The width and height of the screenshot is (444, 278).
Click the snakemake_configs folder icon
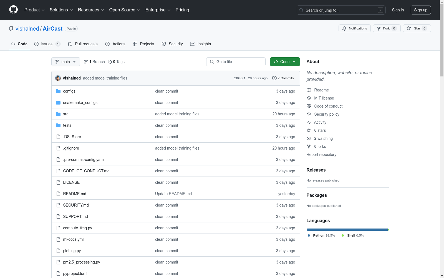click(58, 103)
